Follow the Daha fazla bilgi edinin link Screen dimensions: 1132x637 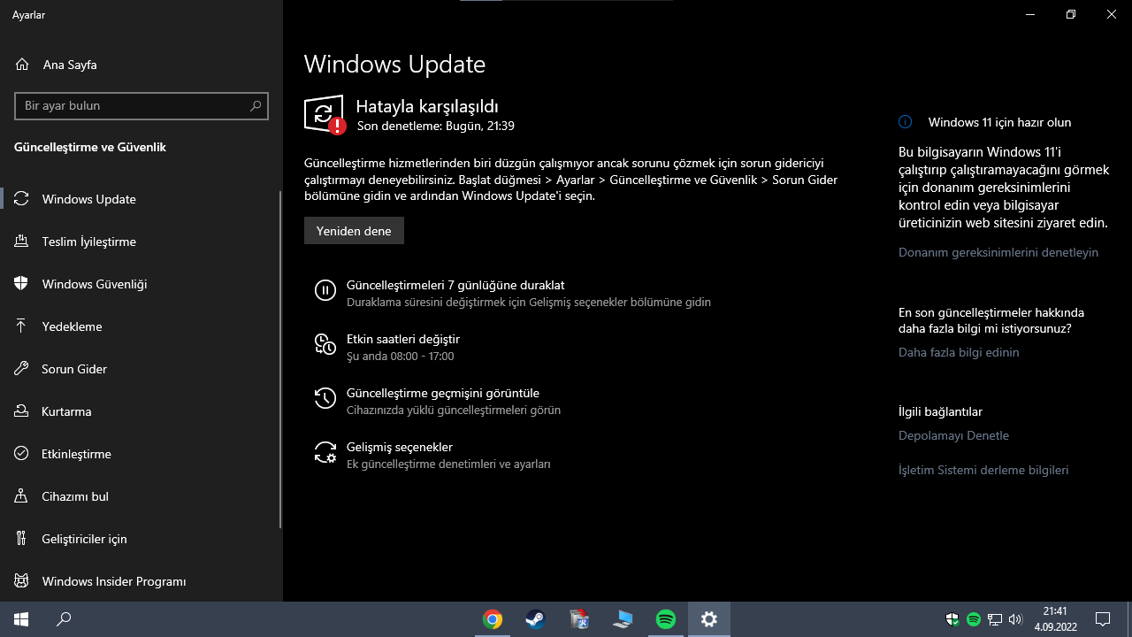click(959, 352)
